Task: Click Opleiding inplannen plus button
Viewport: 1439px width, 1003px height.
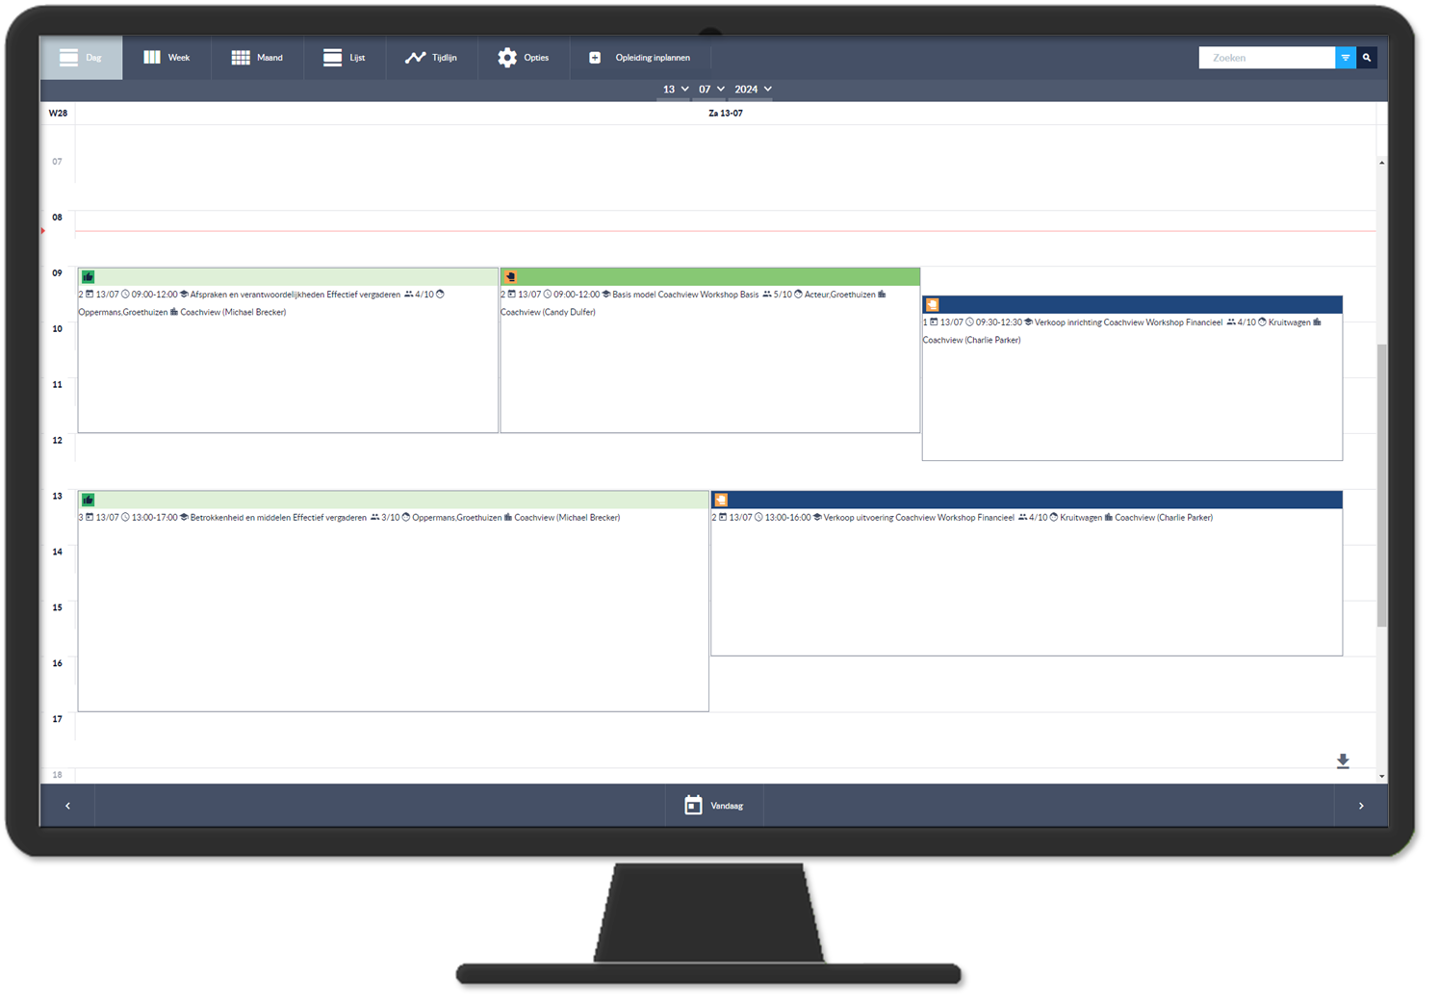Action: point(595,58)
